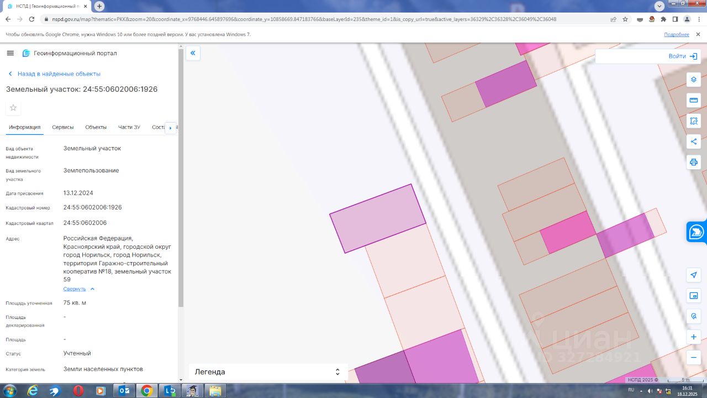Switch to the Объекты tab
The image size is (707, 398).
(96, 127)
